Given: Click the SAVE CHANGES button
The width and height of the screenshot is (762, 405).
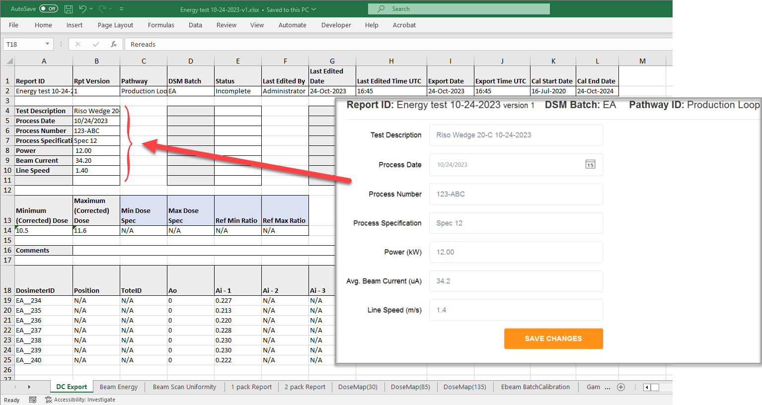Looking at the screenshot, I should (x=553, y=338).
